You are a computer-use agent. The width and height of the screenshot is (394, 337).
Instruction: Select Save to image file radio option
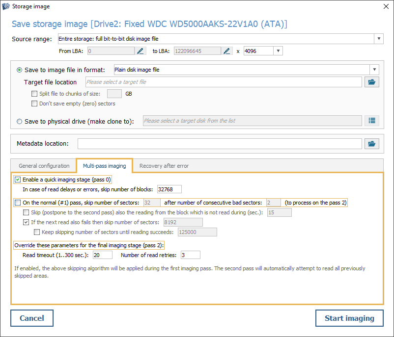click(x=20, y=70)
